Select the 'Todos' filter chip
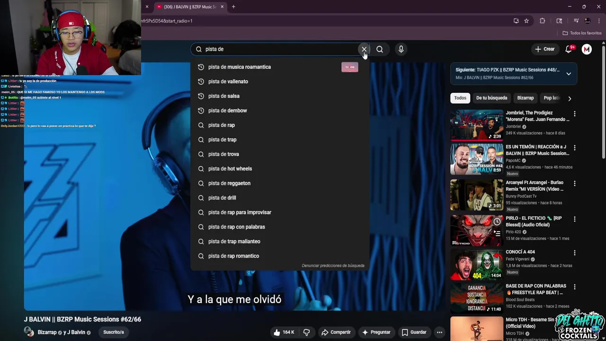This screenshot has height=341, width=606. (460, 98)
